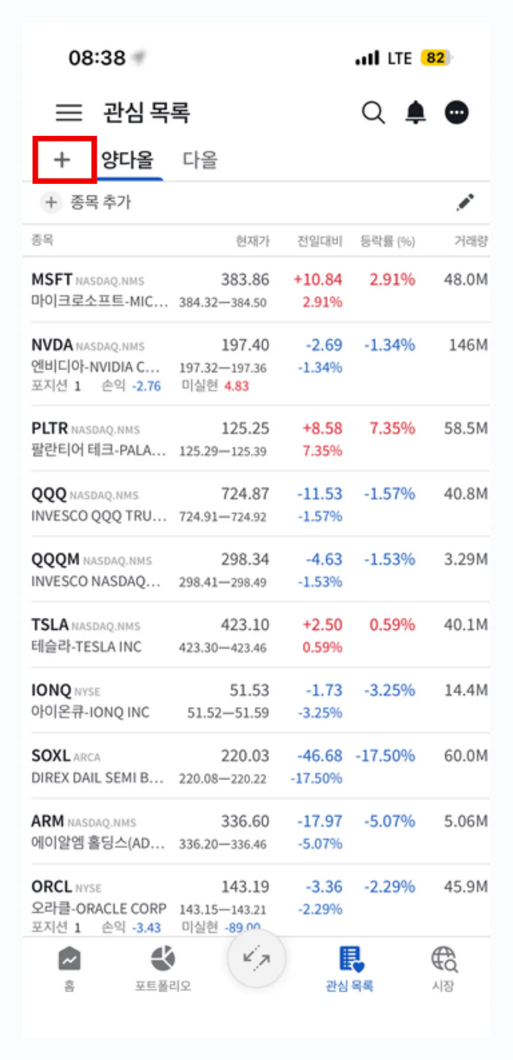Tap 종목 추가 add stock button
Image resolution: width=513 pixels, height=1060 pixels.
(86, 203)
